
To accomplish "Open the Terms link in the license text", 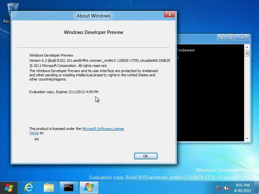I will tap(34, 133).
